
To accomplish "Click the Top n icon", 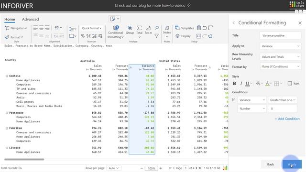I will click(148, 30).
